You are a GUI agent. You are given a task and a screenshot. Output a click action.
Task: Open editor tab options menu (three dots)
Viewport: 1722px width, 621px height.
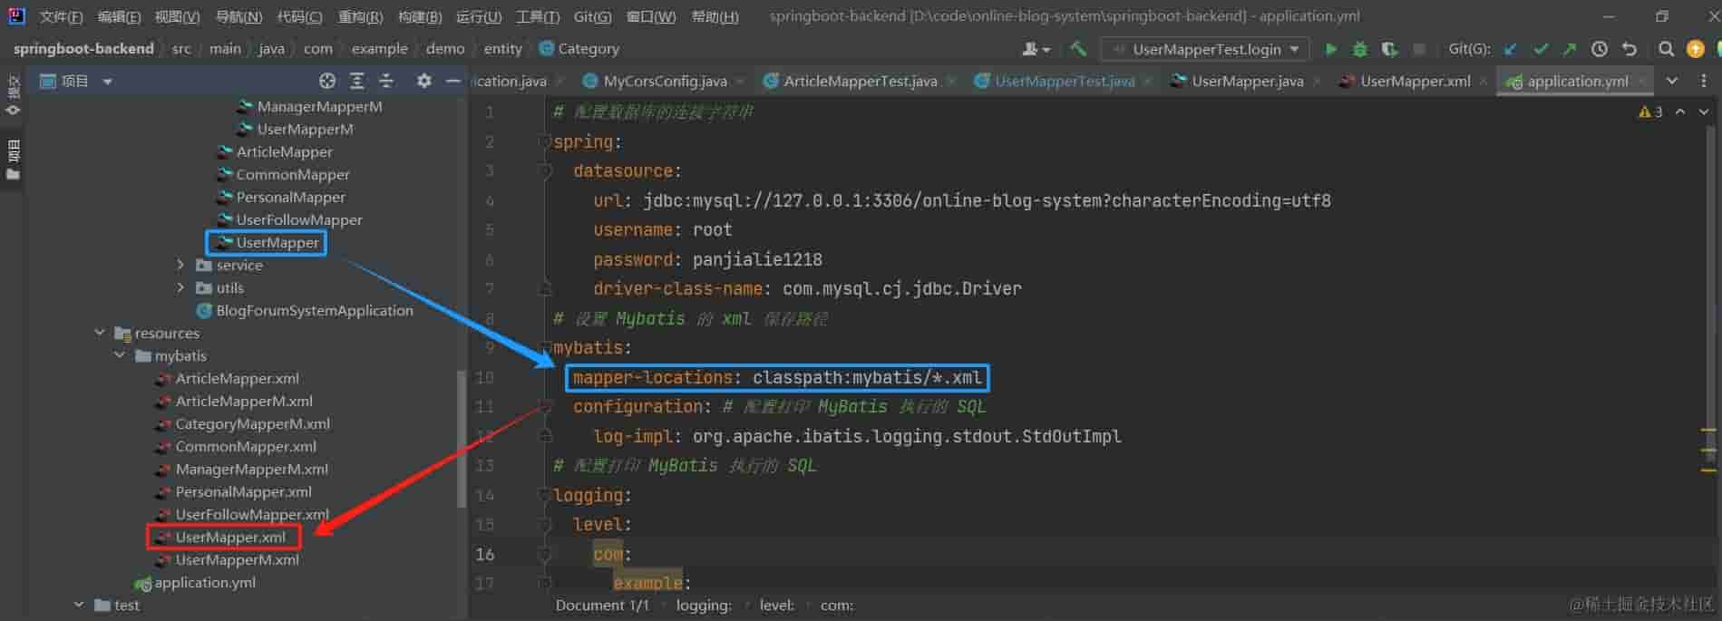(1703, 81)
